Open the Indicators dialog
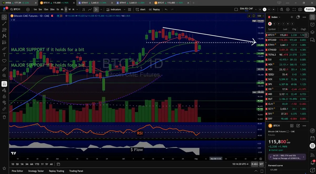 click(114, 9)
